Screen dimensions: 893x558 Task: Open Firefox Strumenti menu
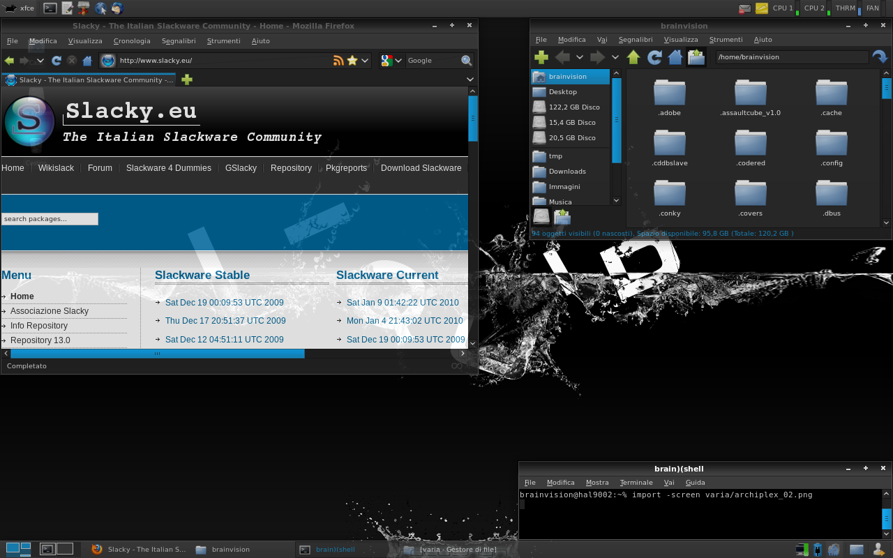[x=223, y=41]
